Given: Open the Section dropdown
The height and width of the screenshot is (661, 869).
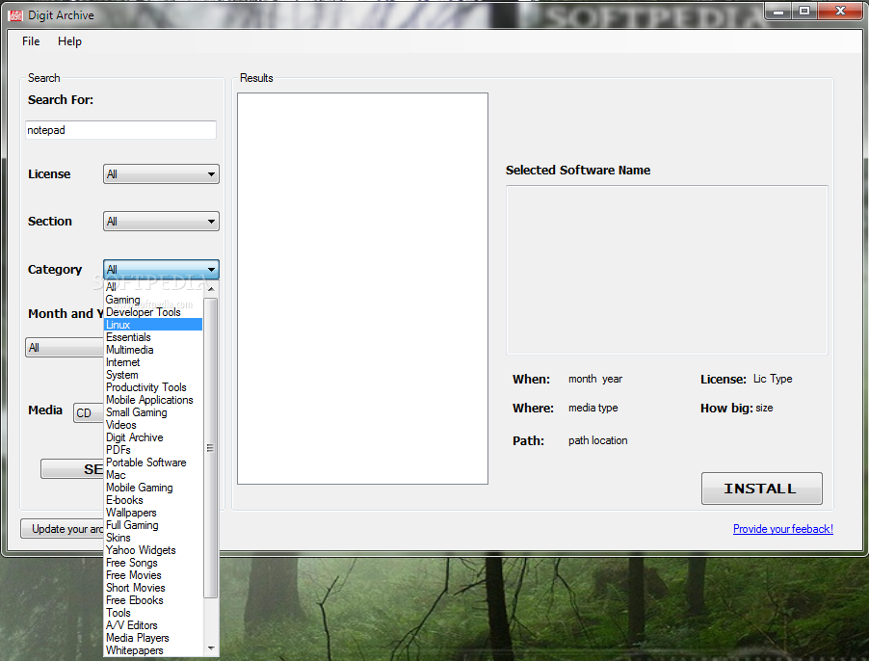Looking at the screenshot, I should point(161,221).
